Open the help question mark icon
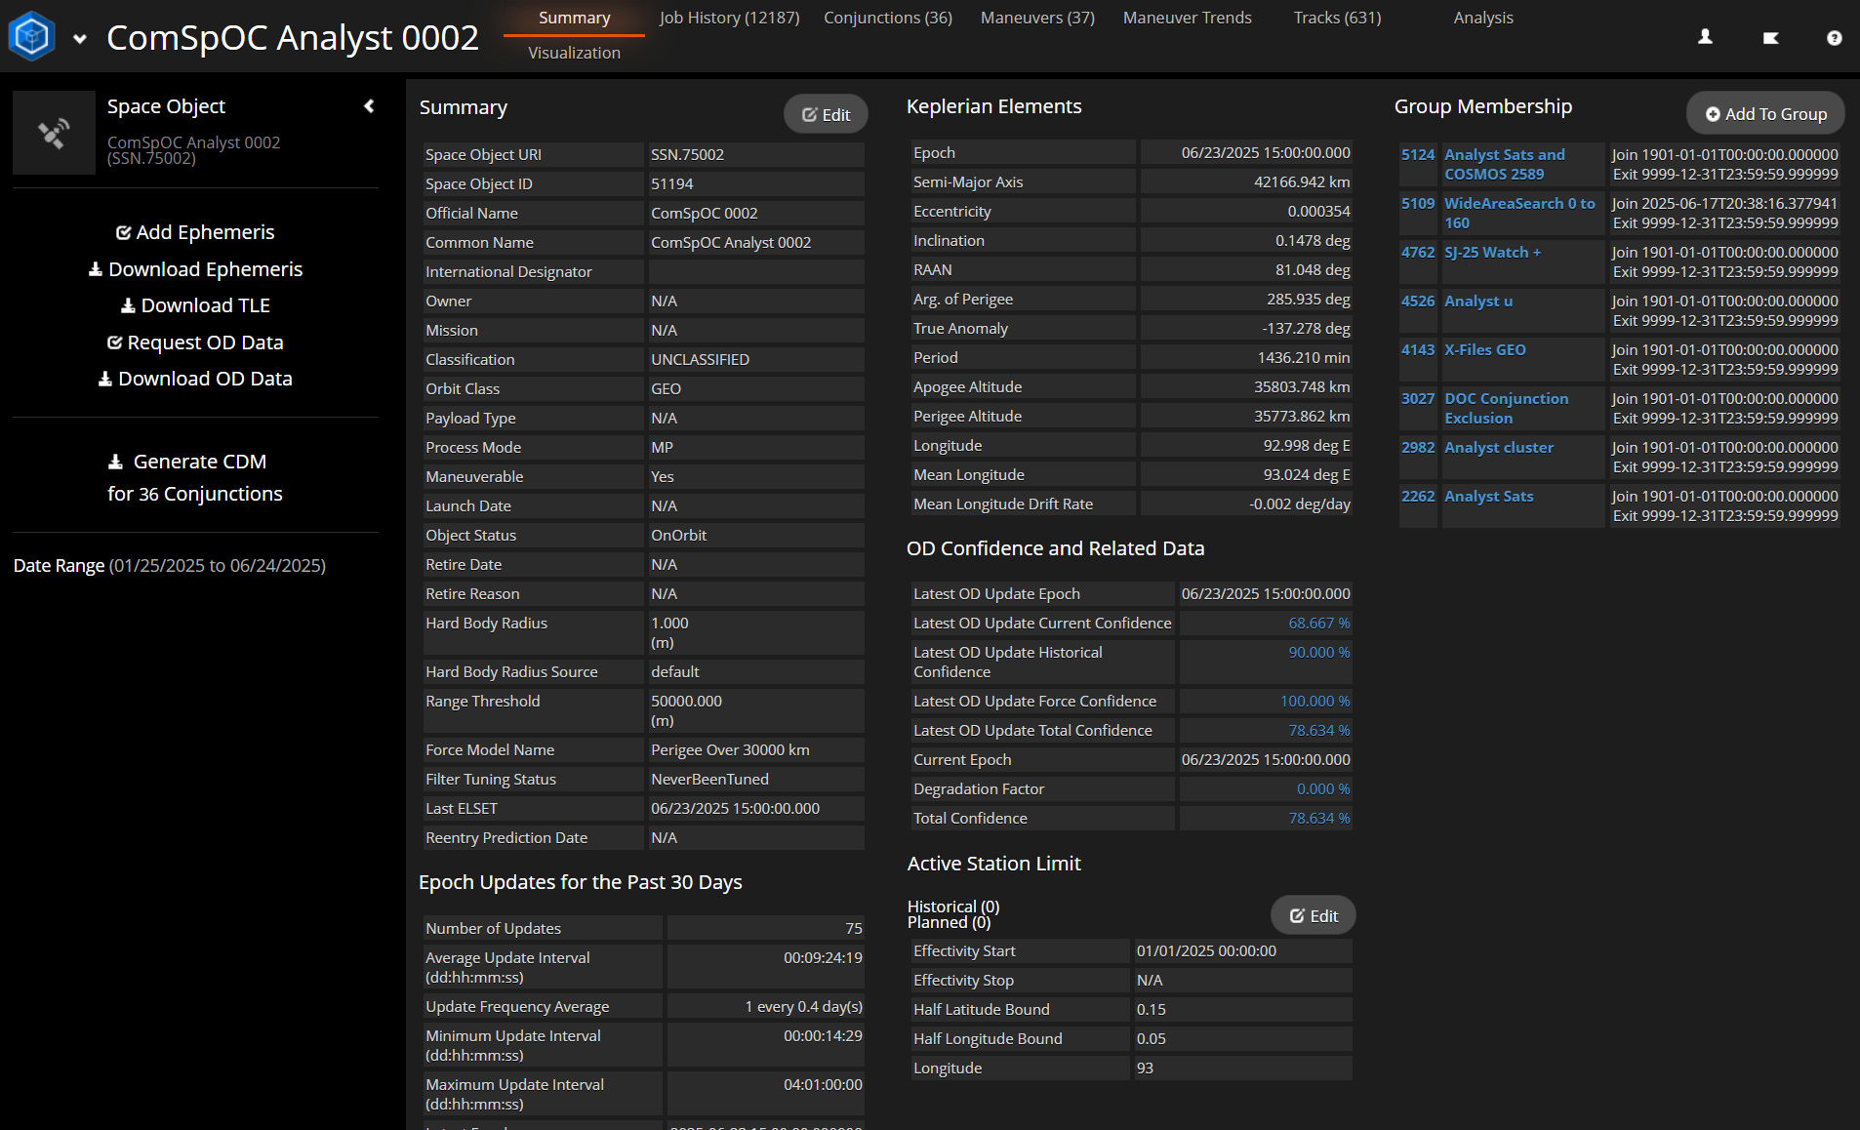 click(x=1835, y=38)
